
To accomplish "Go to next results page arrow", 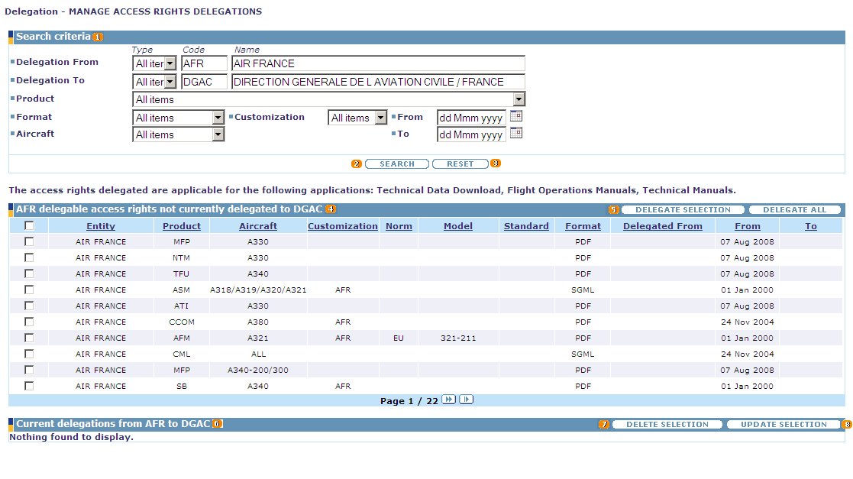I will pyautogui.click(x=449, y=400).
